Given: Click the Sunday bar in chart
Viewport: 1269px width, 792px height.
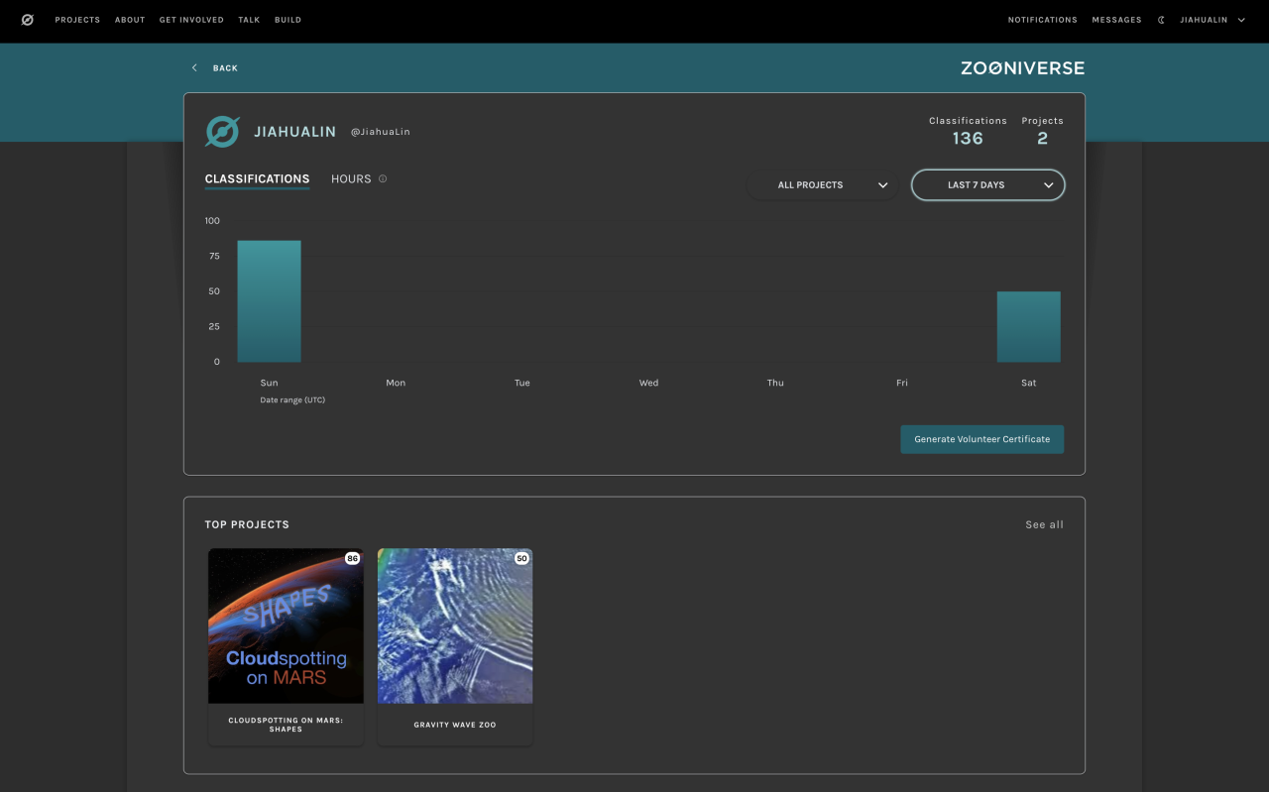Looking at the screenshot, I should (269, 301).
